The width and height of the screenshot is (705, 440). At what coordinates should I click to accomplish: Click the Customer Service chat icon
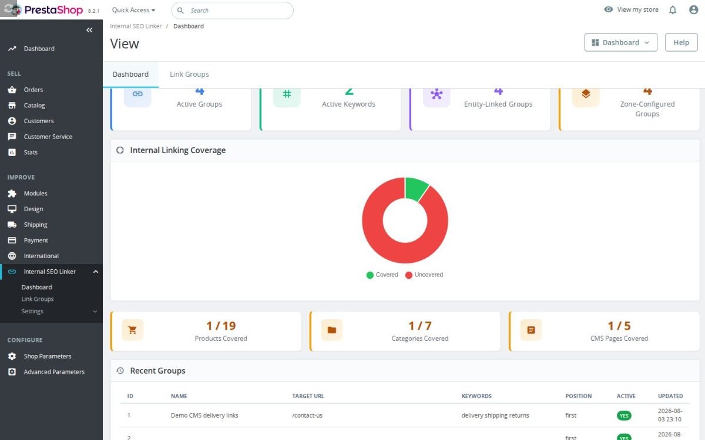click(x=12, y=137)
